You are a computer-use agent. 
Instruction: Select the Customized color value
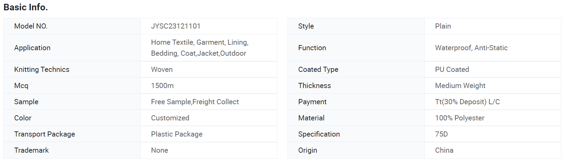170,118
